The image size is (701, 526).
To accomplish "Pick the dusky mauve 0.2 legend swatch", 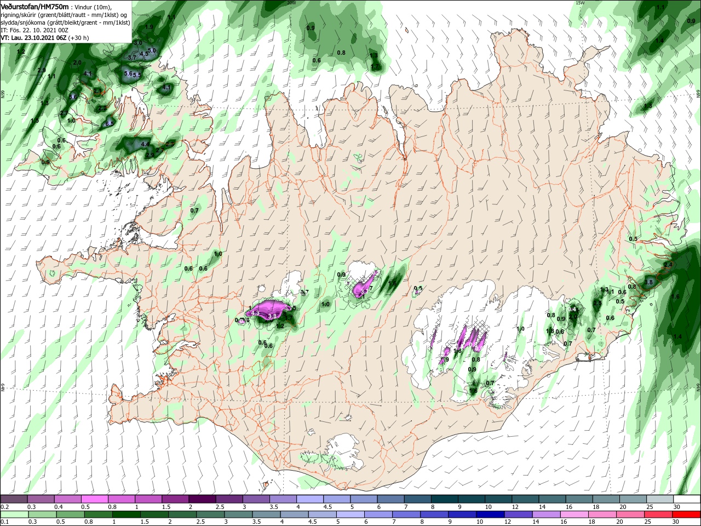I will click(13, 499).
